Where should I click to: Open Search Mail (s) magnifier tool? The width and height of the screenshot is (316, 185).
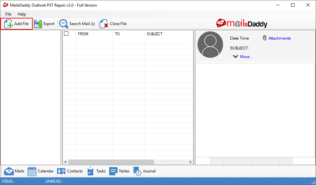(x=63, y=24)
